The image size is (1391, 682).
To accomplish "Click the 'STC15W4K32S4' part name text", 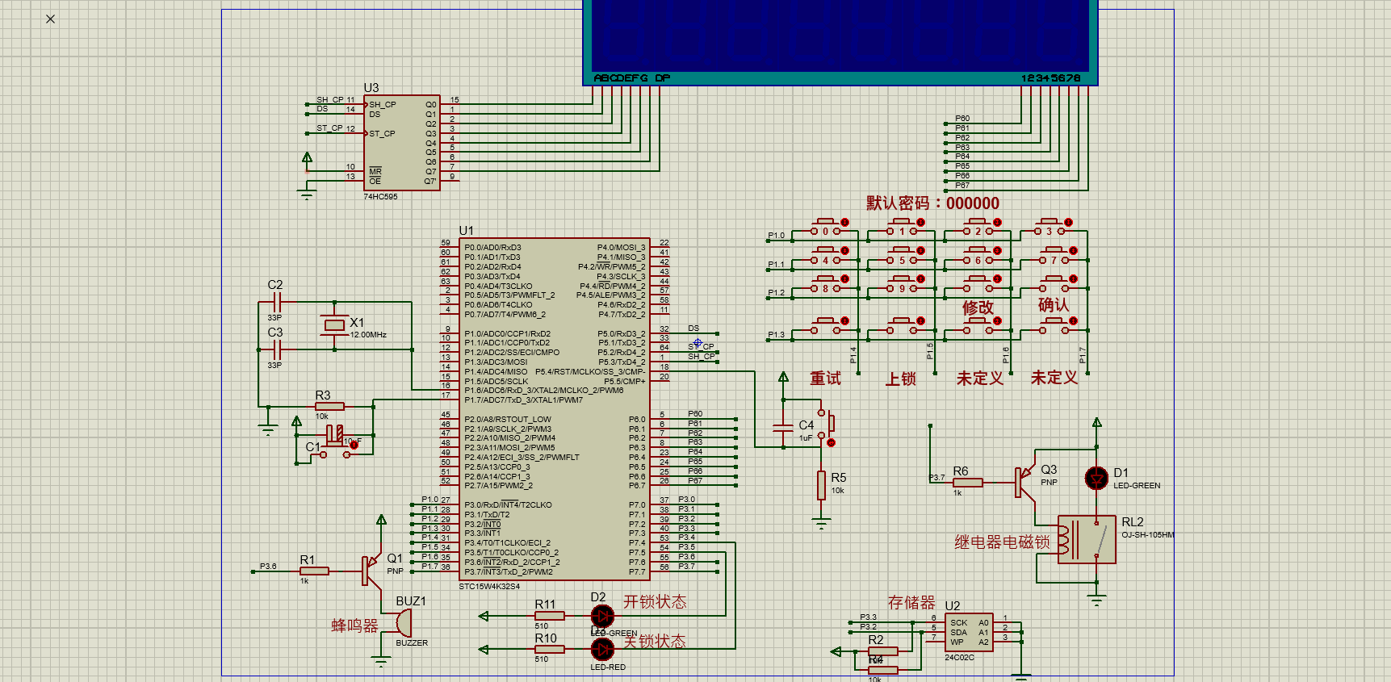I will click(x=489, y=587).
